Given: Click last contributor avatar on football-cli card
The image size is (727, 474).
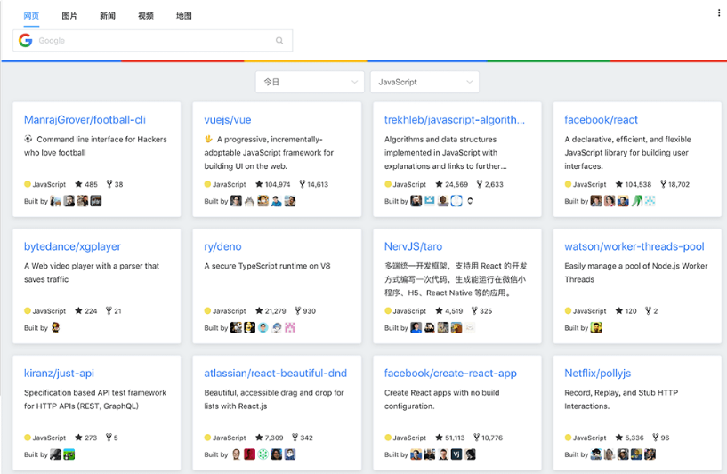Looking at the screenshot, I should coord(96,201).
